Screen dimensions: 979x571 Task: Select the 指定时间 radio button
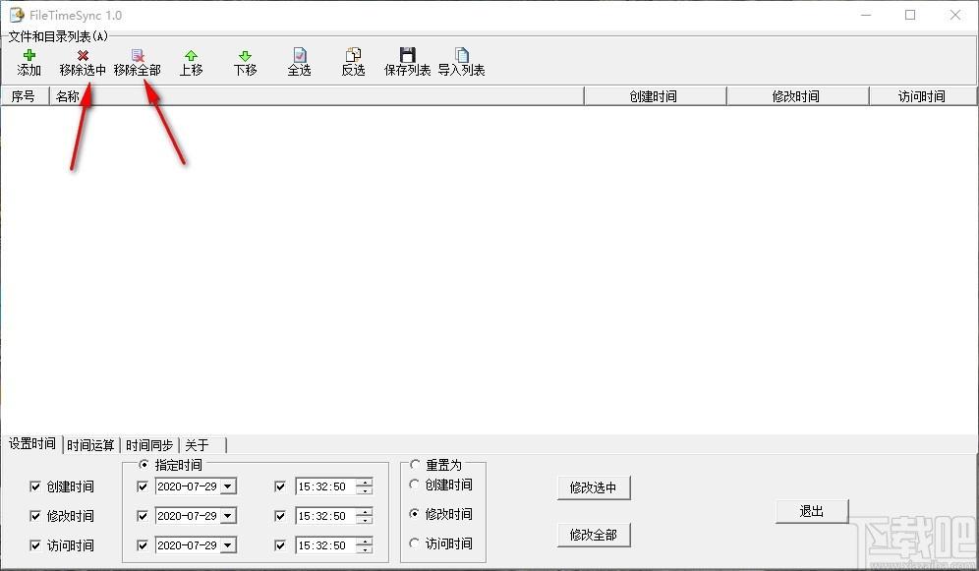(x=144, y=464)
